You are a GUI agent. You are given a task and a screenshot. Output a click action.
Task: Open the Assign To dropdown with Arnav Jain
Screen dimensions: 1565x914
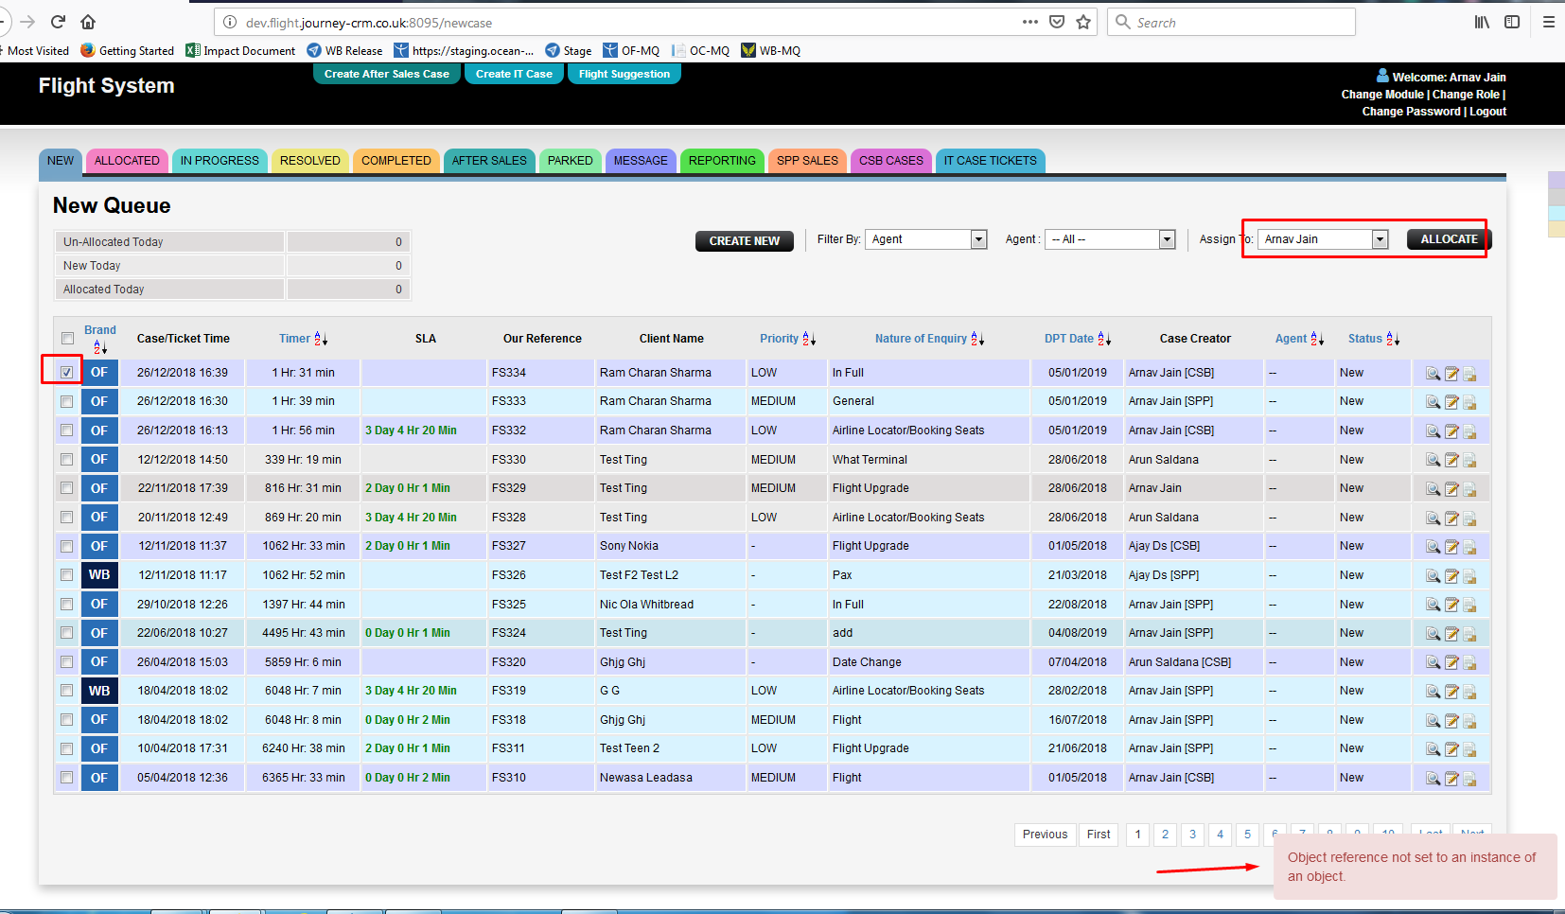(x=1324, y=239)
